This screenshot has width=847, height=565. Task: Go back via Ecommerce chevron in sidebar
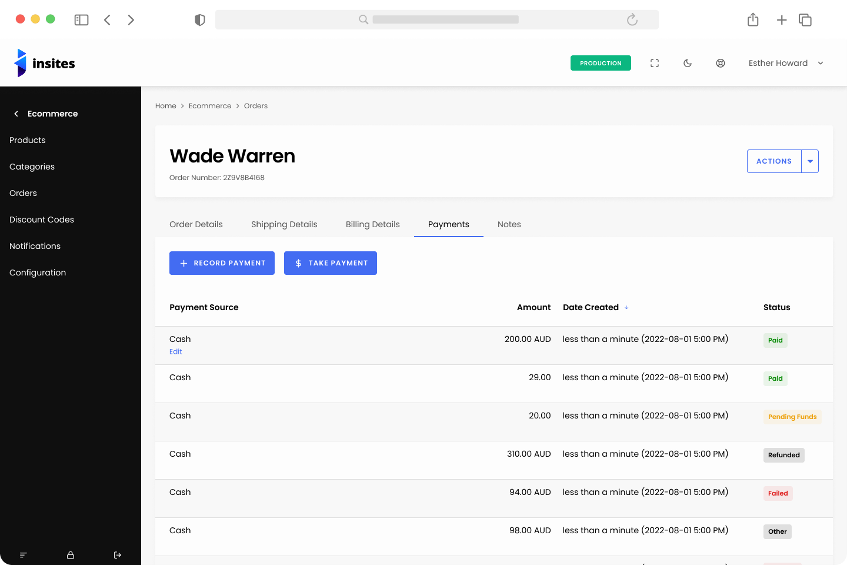click(16, 114)
